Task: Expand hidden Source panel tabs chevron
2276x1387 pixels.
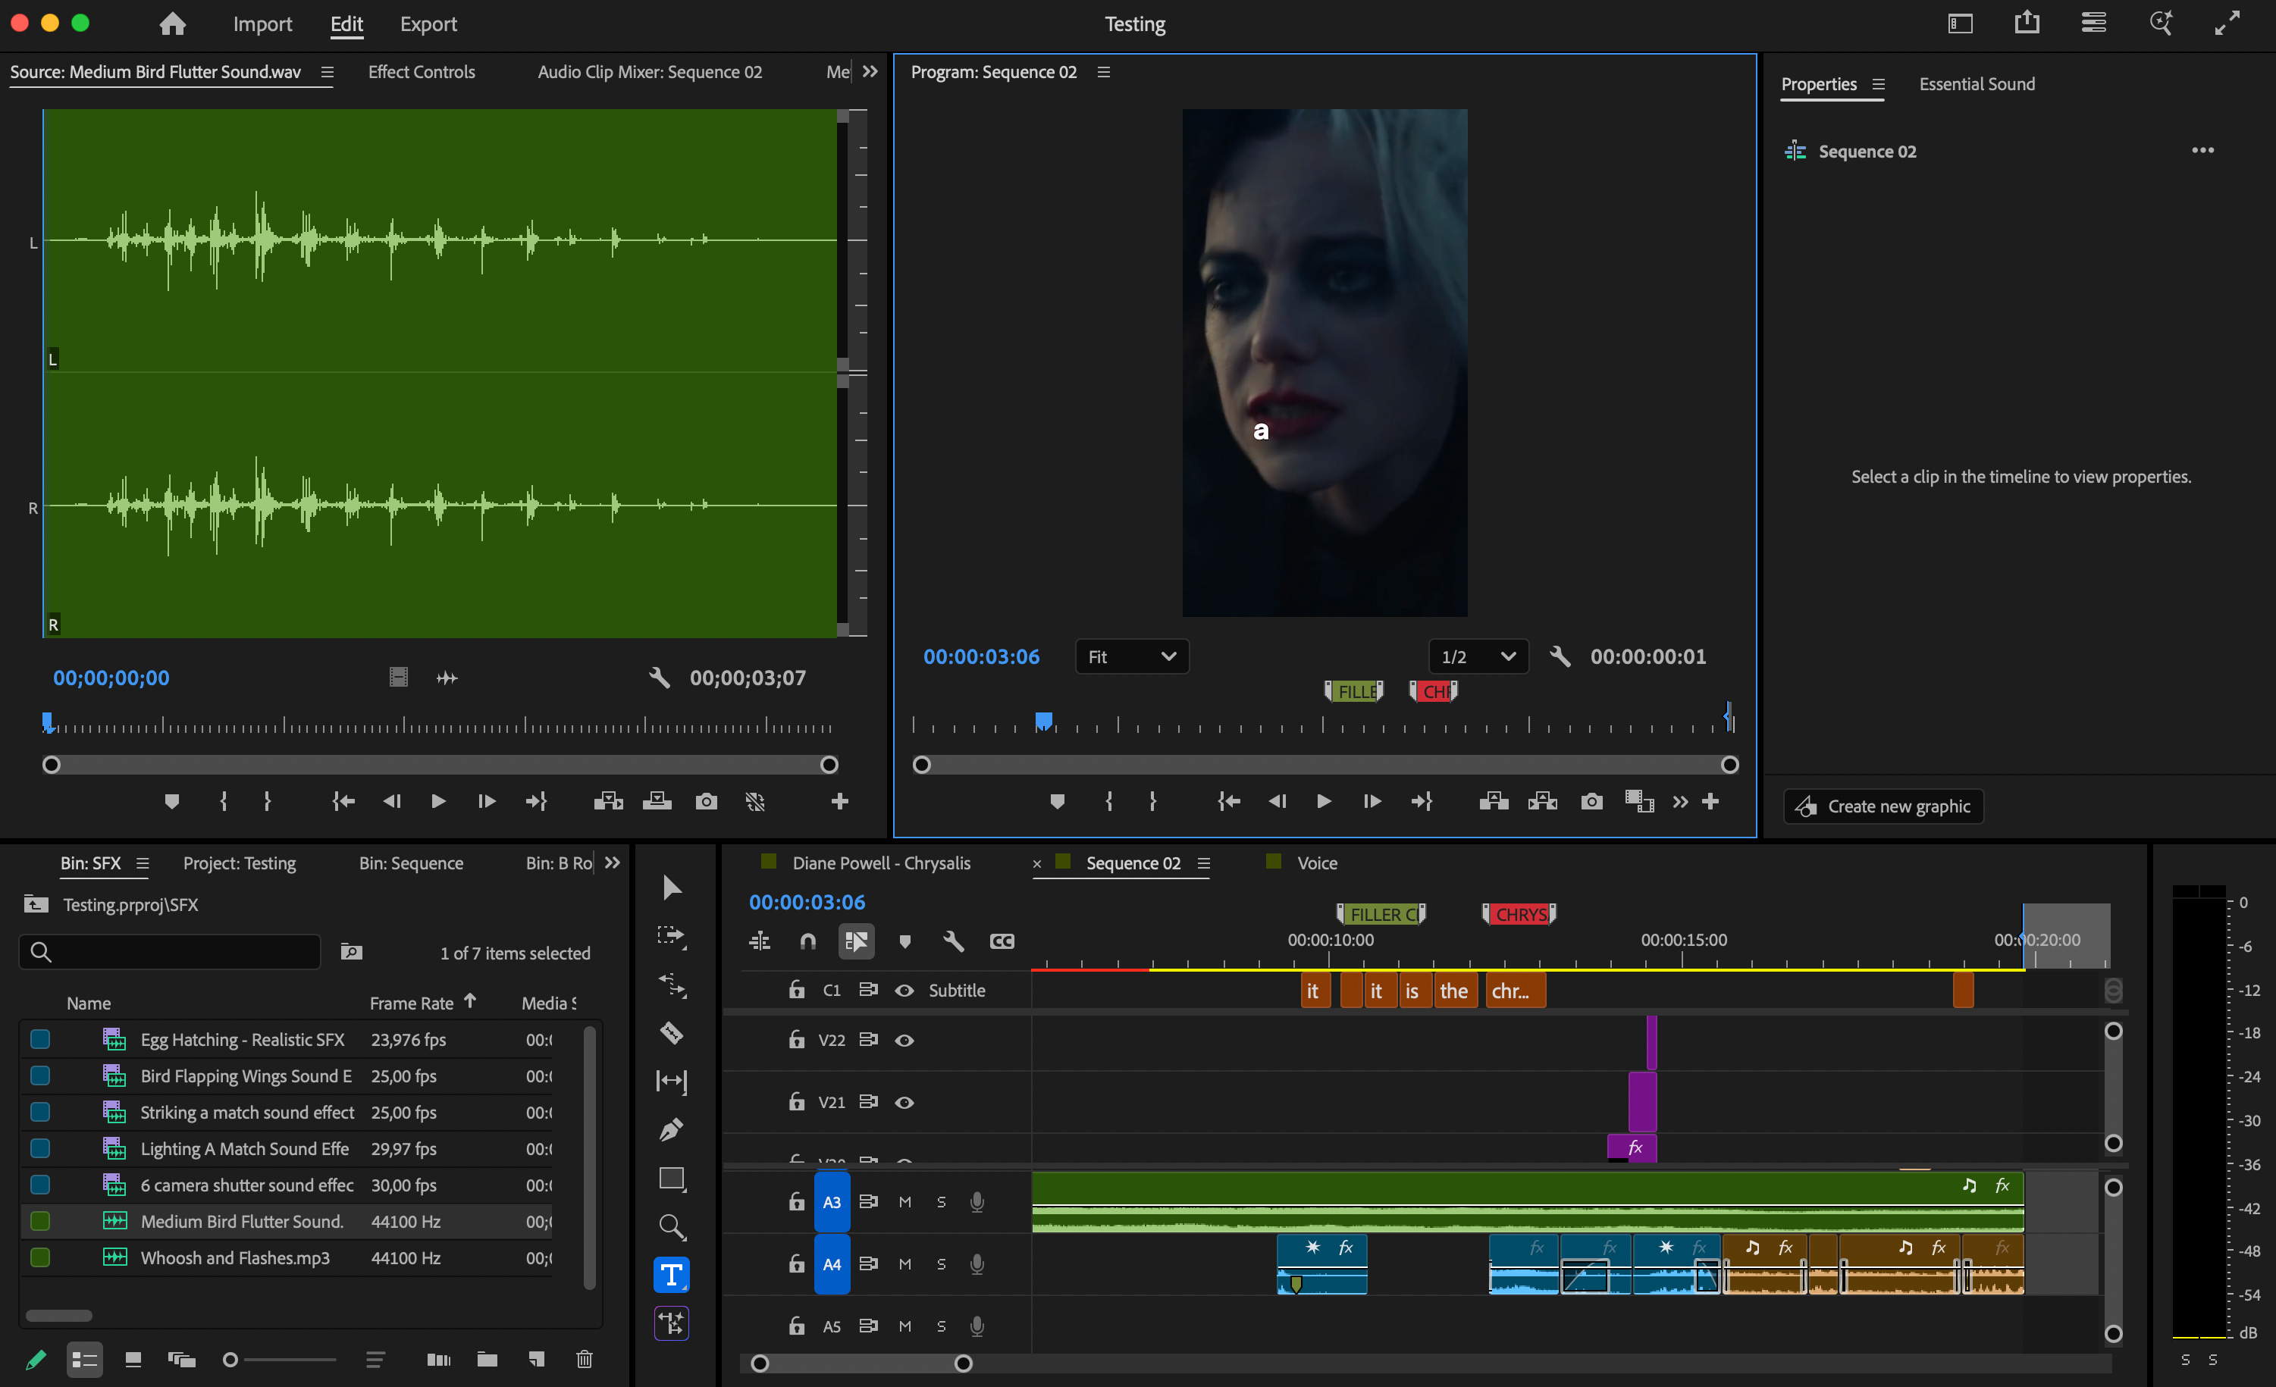Action: pyautogui.click(x=870, y=72)
